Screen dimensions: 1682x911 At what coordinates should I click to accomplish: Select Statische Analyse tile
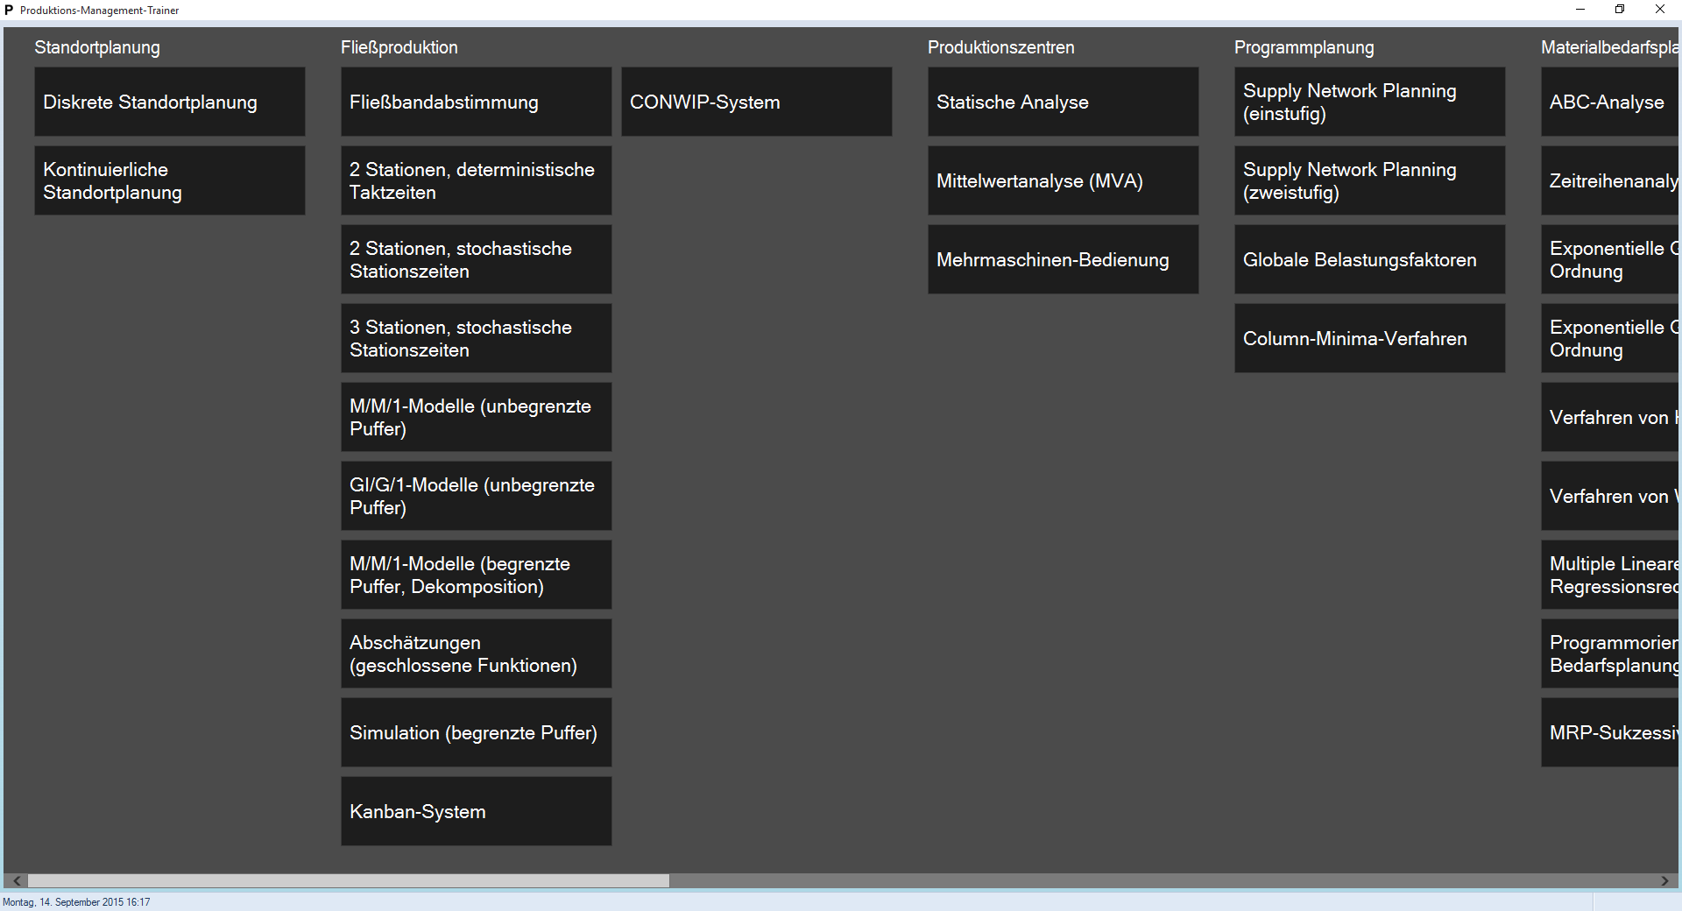[1063, 102]
